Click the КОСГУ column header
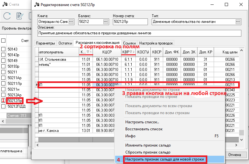The image size is (249, 164). [143, 52]
